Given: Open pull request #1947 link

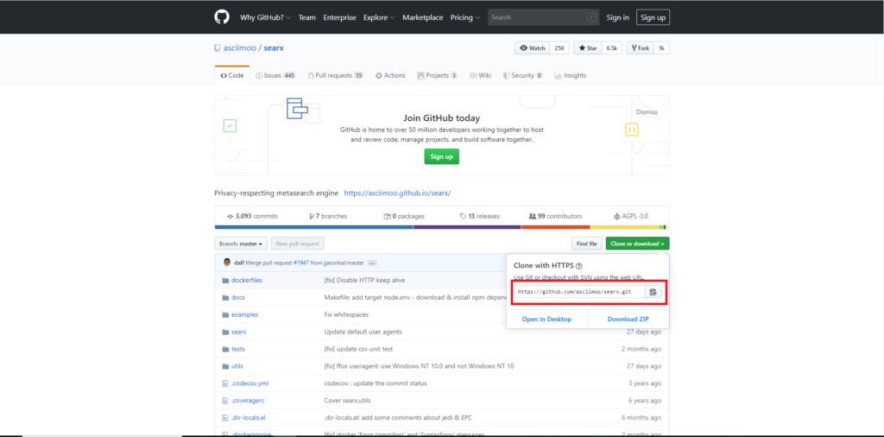Looking at the screenshot, I should [303, 263].
